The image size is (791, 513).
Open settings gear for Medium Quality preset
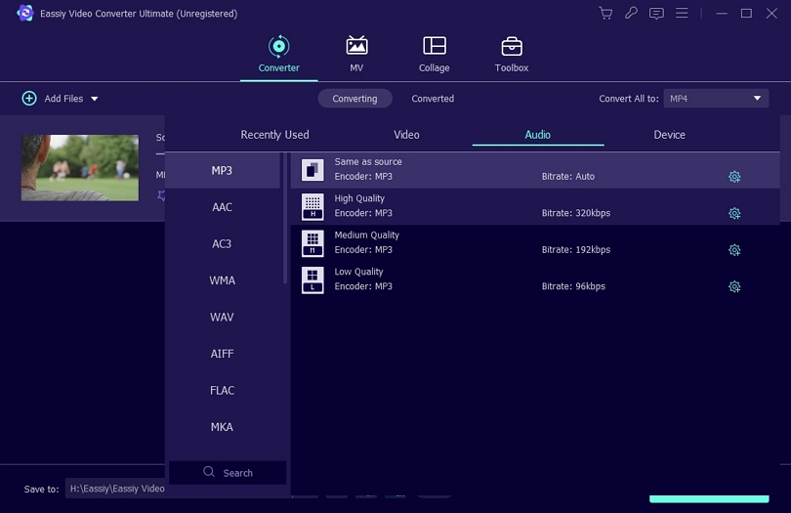(x=734, y=250)
